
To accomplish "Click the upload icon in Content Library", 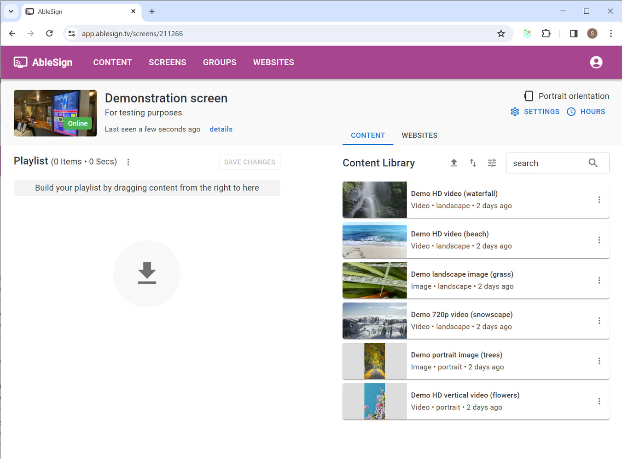I will [453, 163].
